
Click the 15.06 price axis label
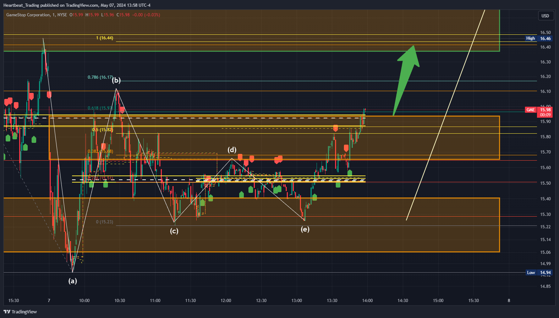tap(546, 252)
